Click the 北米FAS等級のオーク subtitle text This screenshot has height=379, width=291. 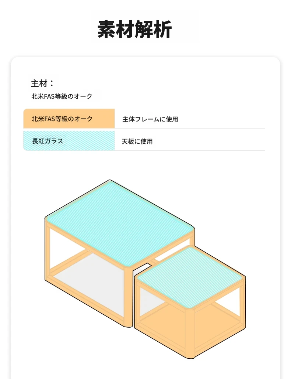click(62, 96)
